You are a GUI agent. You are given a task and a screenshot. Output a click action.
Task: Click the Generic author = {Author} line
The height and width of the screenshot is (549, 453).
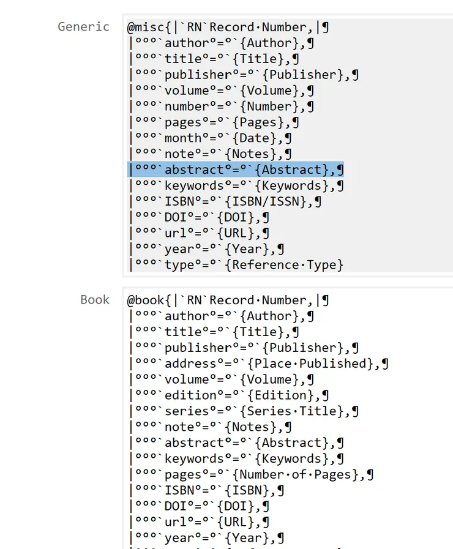tap(222, 43)
